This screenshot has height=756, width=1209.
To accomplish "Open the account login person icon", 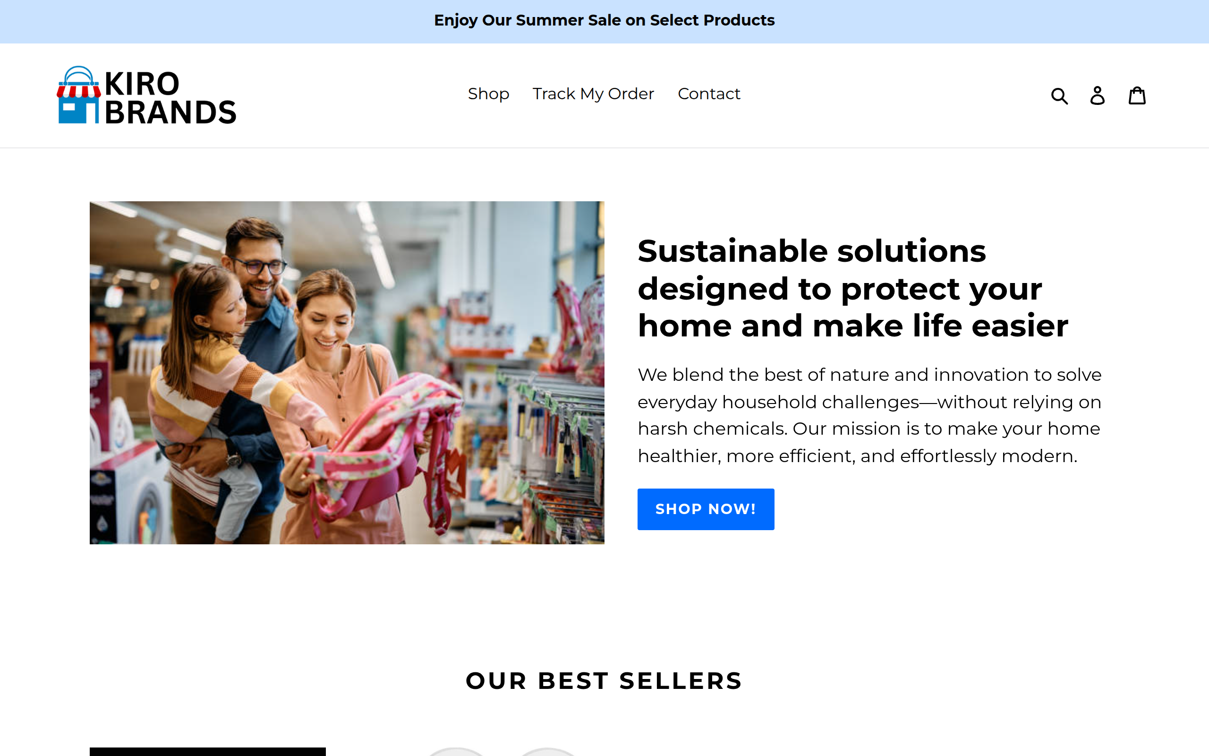I will coord(1097,95).
